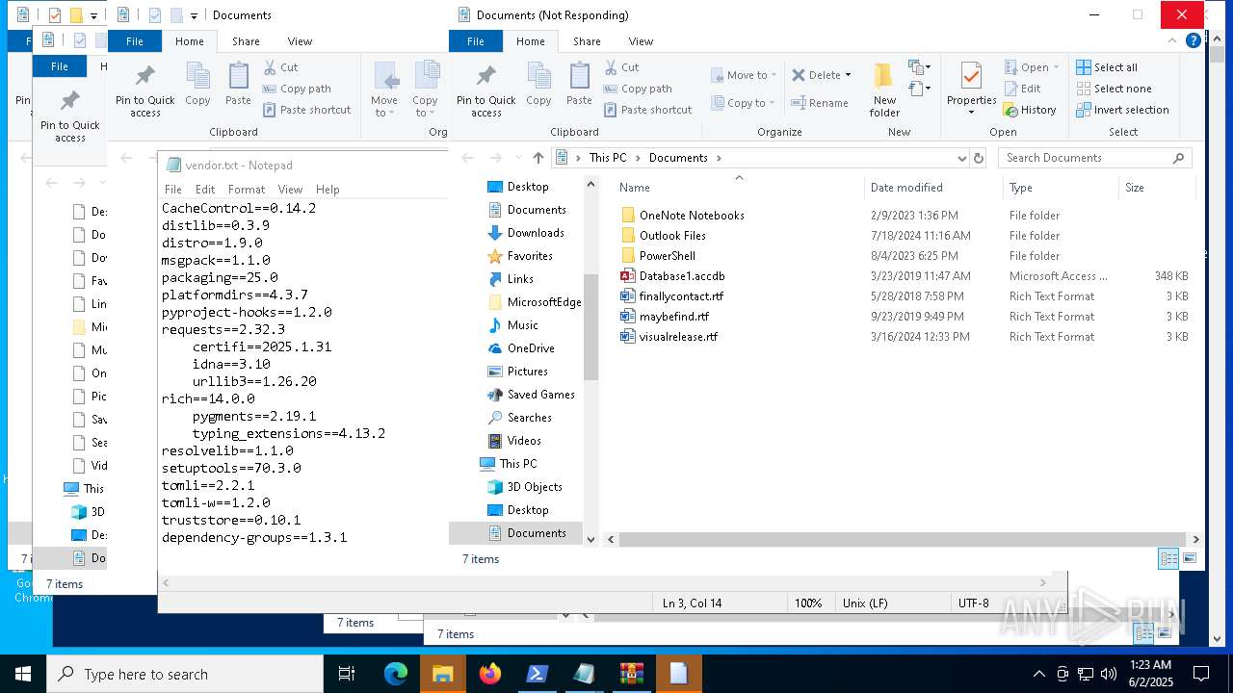The image size is (1233, 693).
Task: Click Search Documents field
Action: tap(1094, 158)
